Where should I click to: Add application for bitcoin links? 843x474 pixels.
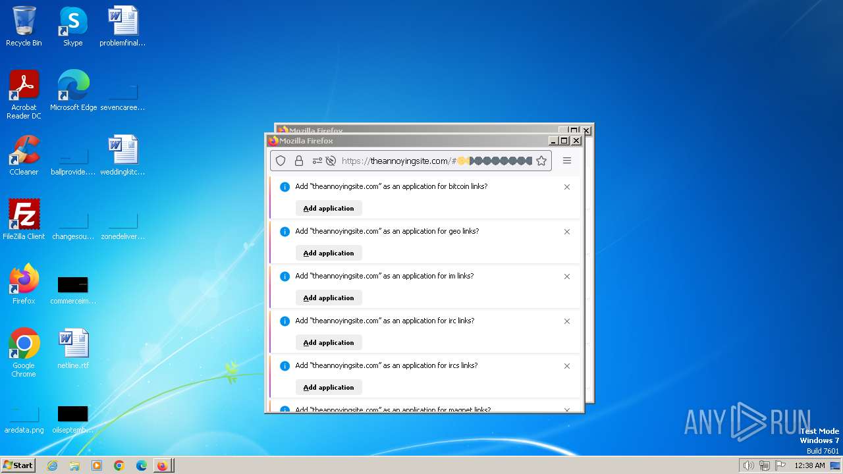[x=329, y=208]
